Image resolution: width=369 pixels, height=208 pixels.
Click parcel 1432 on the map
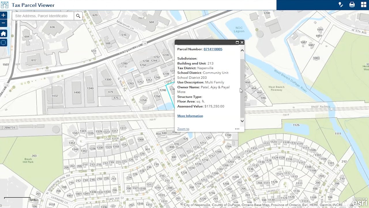click(55, 96)
